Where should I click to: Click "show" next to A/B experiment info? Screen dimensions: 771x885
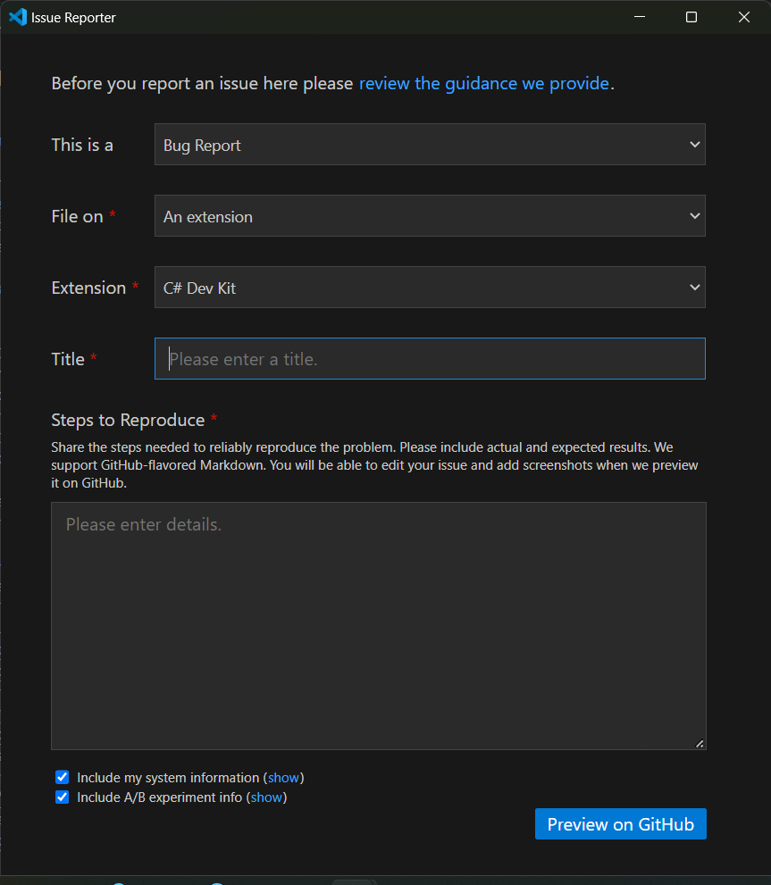pos(266,797)
